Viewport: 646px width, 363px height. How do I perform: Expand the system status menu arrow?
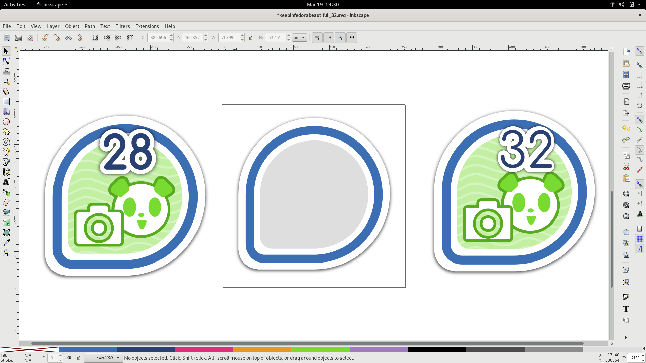point(639,4)
